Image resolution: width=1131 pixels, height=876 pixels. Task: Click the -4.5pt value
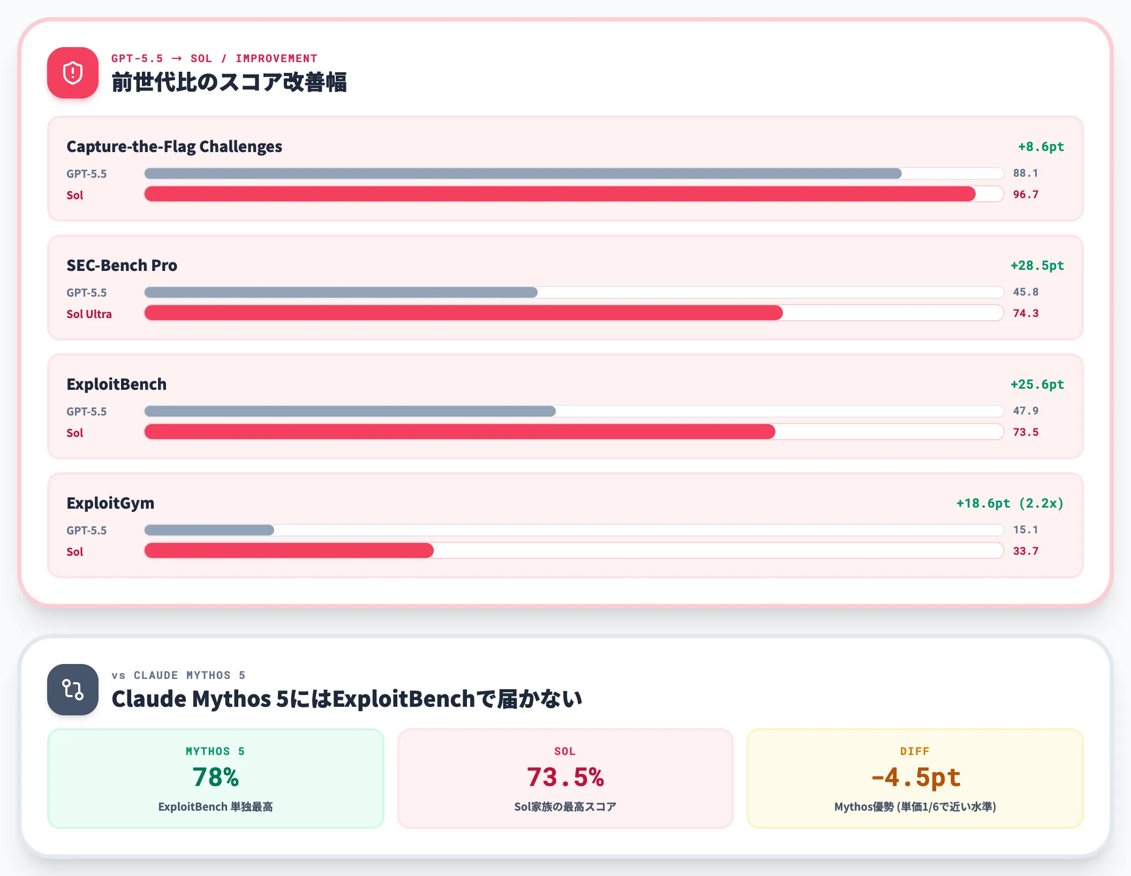pos(915,777)
